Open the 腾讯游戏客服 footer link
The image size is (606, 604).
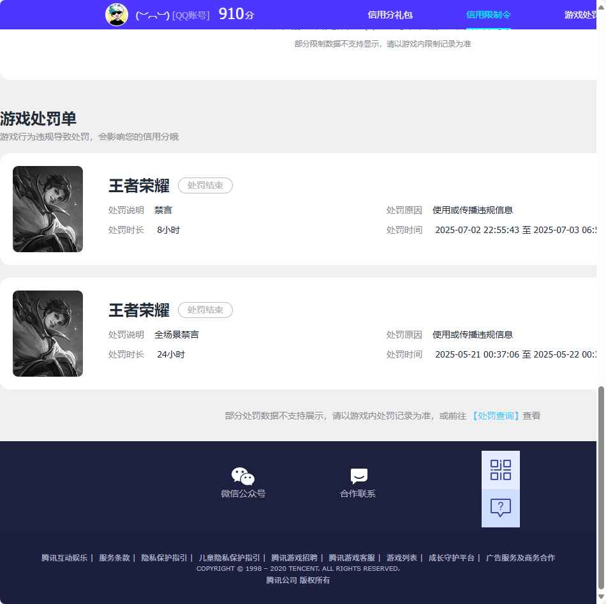(x=351, y=557)
